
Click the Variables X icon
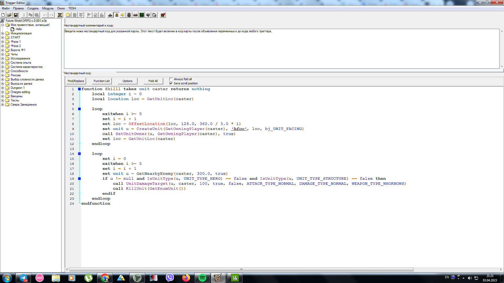click(x=60, y=15)
